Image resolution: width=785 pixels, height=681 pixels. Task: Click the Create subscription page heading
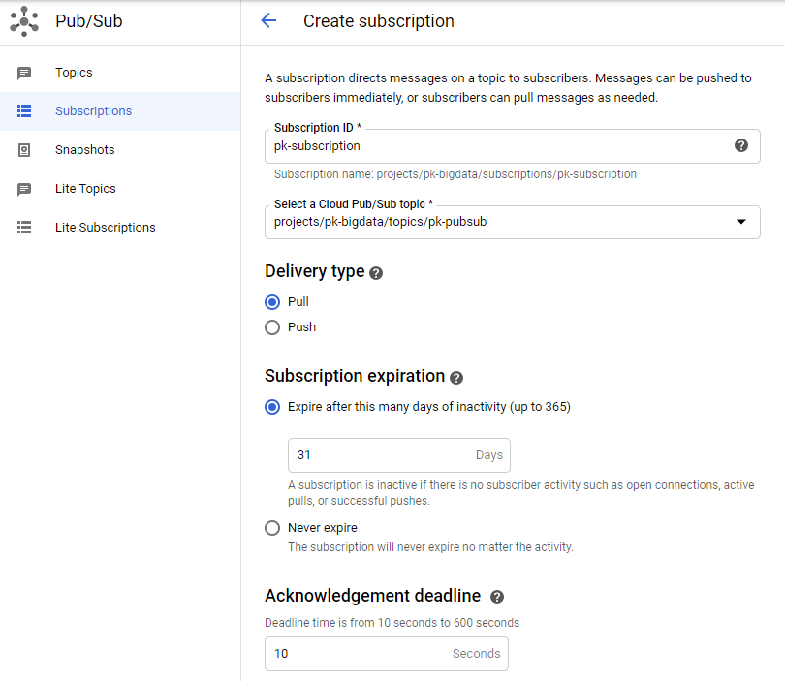(x=379, y=21)
